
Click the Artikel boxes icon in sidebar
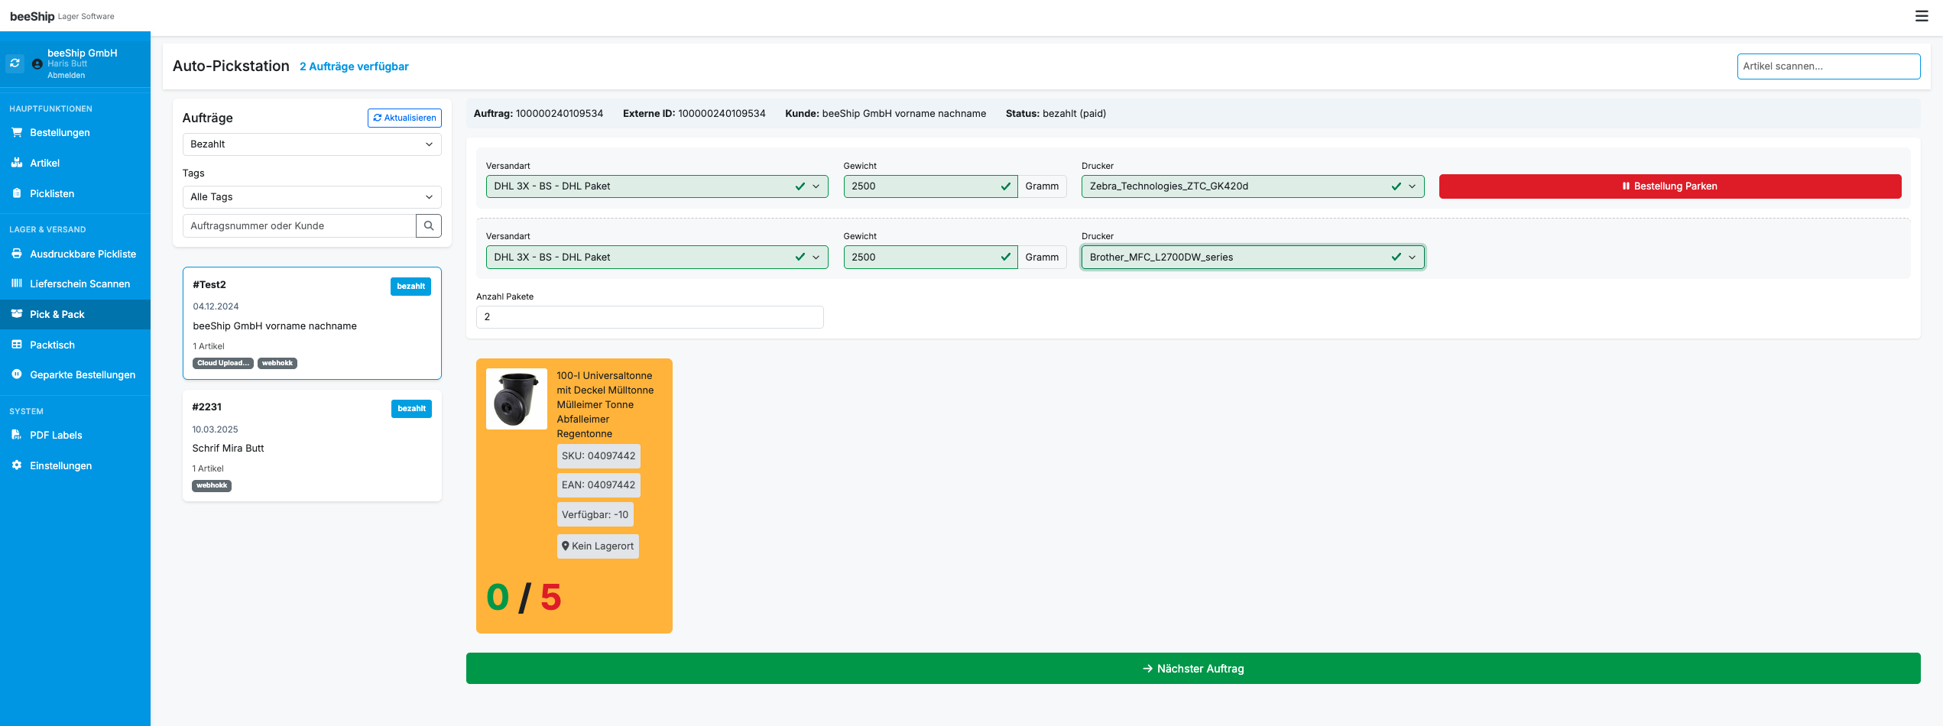(17, 163)
